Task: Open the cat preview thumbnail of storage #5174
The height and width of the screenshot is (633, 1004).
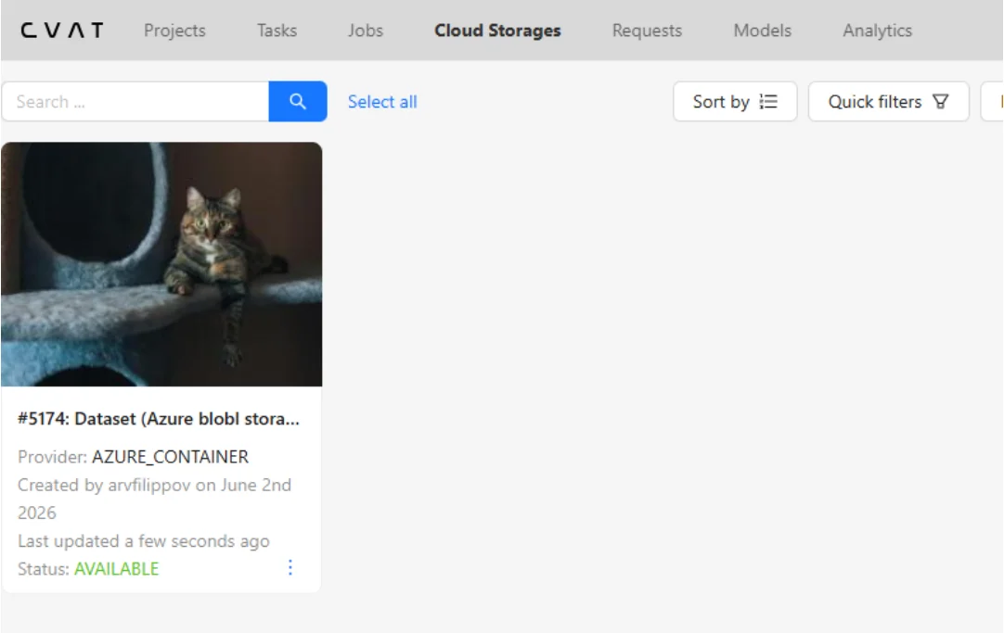Action: click(161, 264)
